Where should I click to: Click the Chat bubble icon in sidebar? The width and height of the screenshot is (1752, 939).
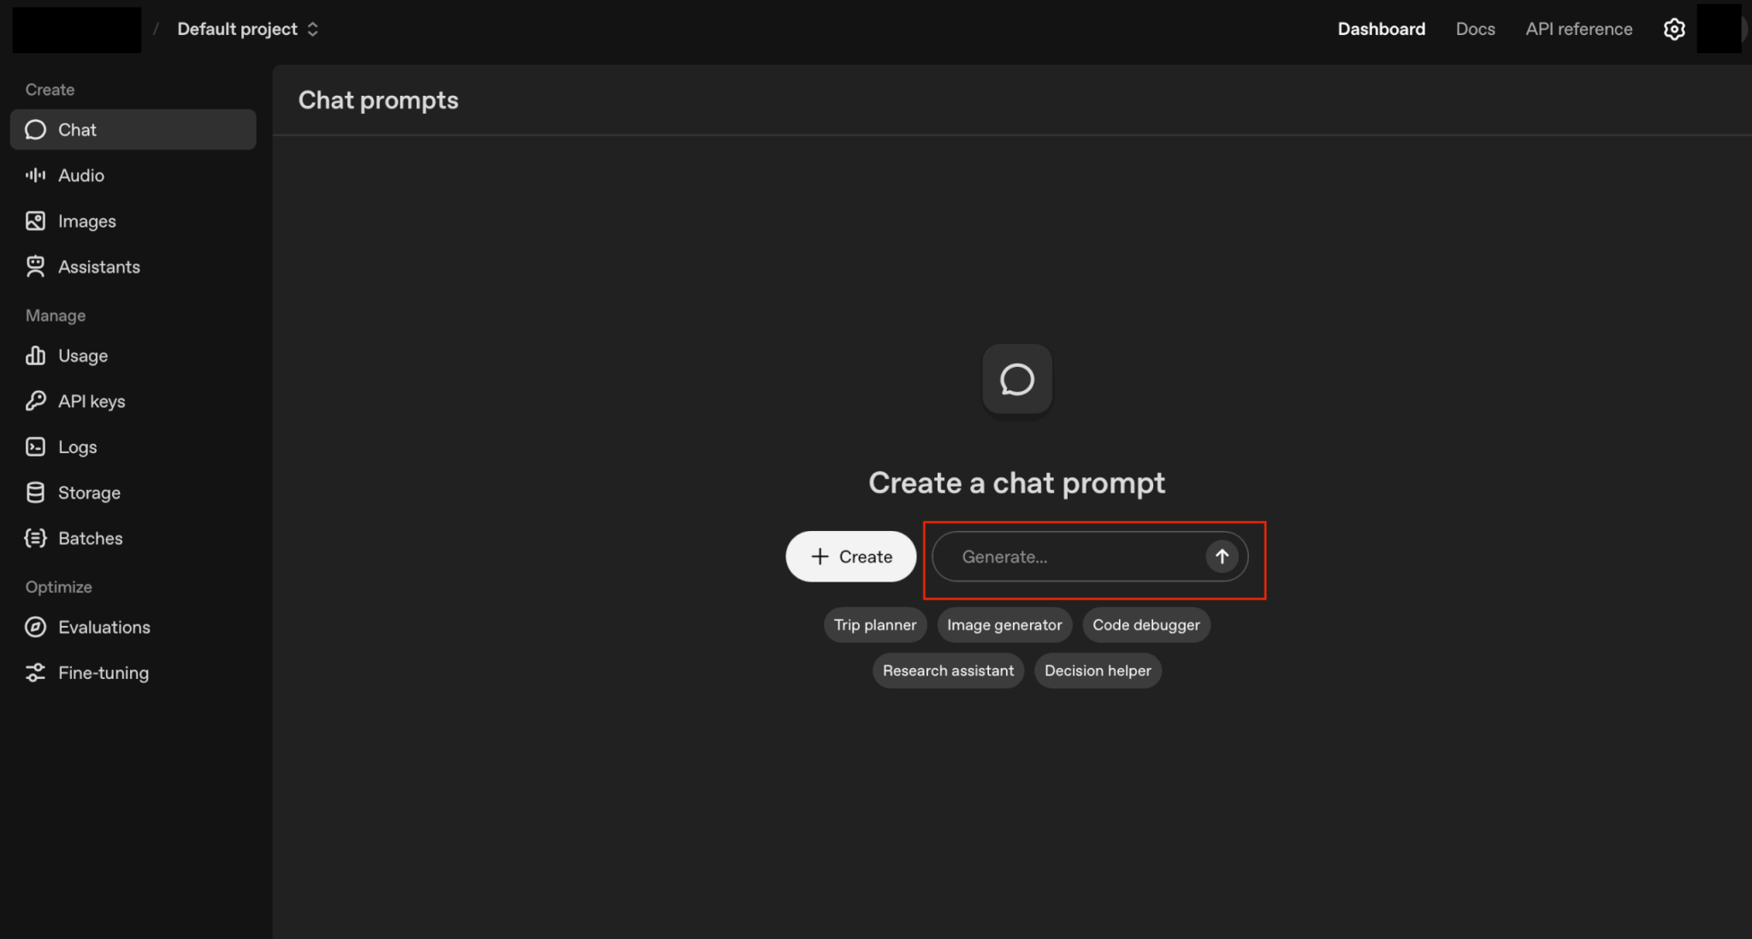point(35,130)
